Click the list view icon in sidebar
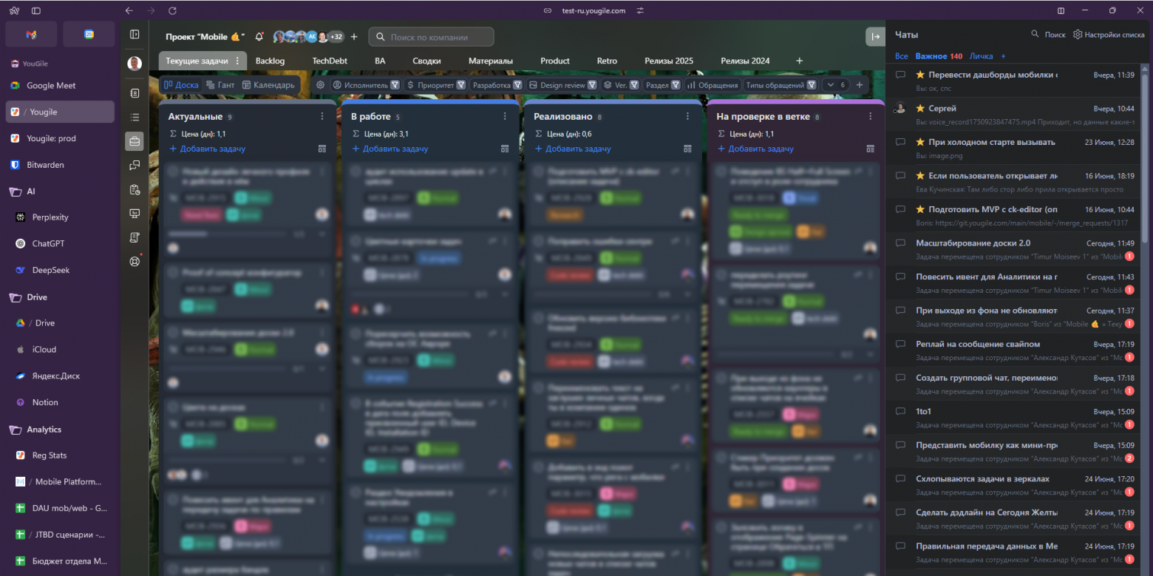 (135, 117)
